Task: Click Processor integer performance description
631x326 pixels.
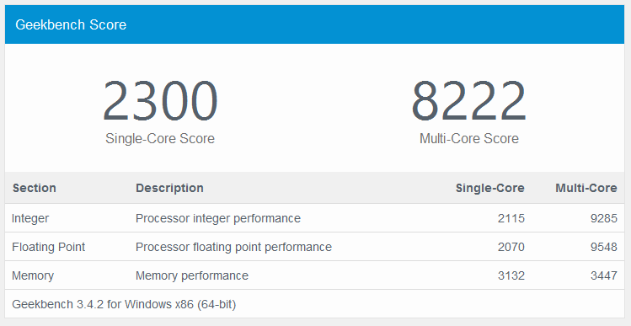Action: (218, 218)
